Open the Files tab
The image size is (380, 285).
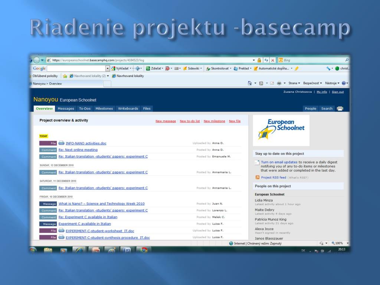click(x=147, y=109)
